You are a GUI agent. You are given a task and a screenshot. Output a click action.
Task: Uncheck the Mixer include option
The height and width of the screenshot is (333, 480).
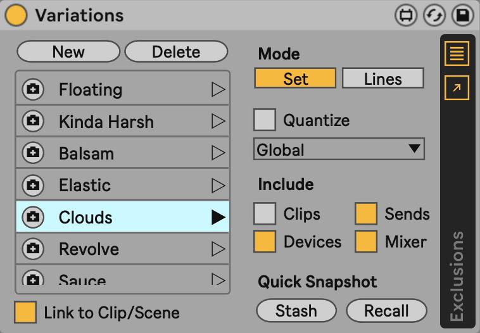[x=366, y=242]
